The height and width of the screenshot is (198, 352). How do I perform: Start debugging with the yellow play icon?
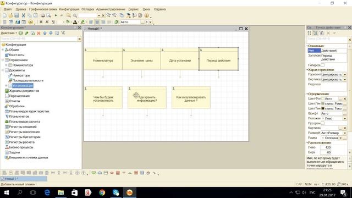(31, 22)
